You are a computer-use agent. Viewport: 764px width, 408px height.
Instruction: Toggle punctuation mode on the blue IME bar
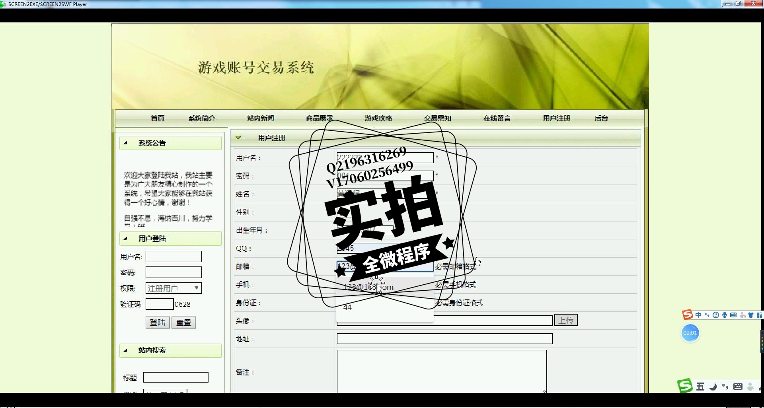click(707, 315)
